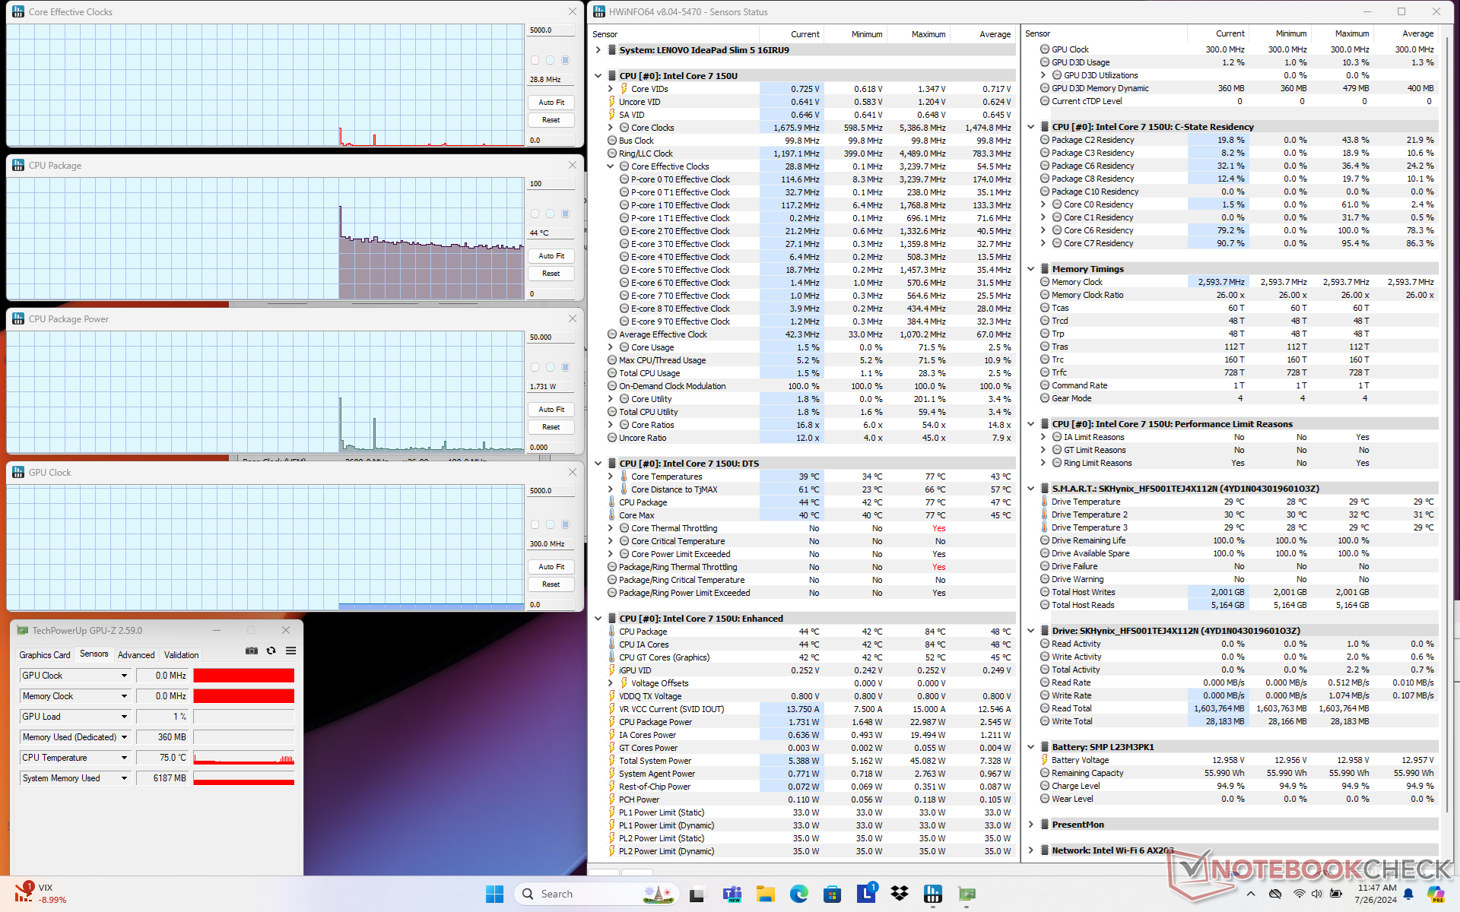Open the Advanced tab in GPU-Z
Screen dimensions: 1460x912
(x=136, y=654)
